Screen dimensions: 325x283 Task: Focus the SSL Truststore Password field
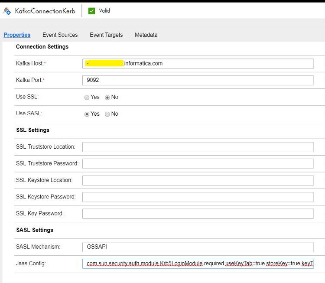pyautogui.click(x=198, y=163)
